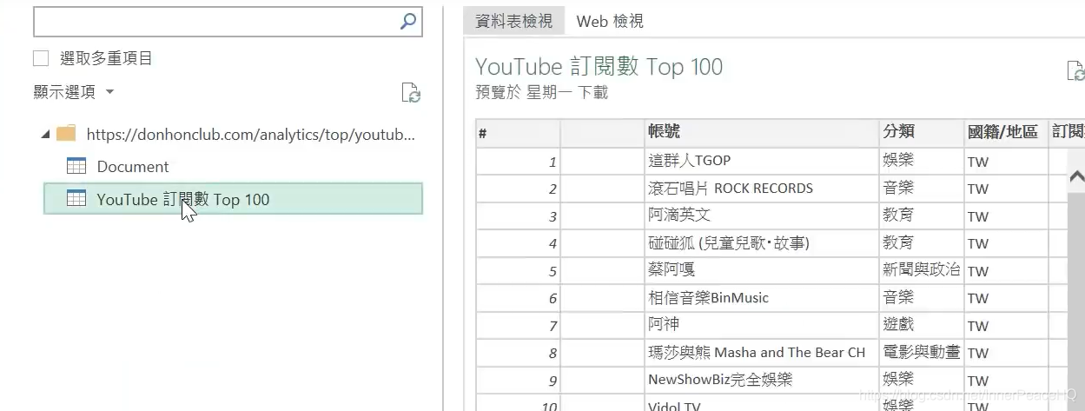Click the 國籍/地區 column header

click(1005, 133)
